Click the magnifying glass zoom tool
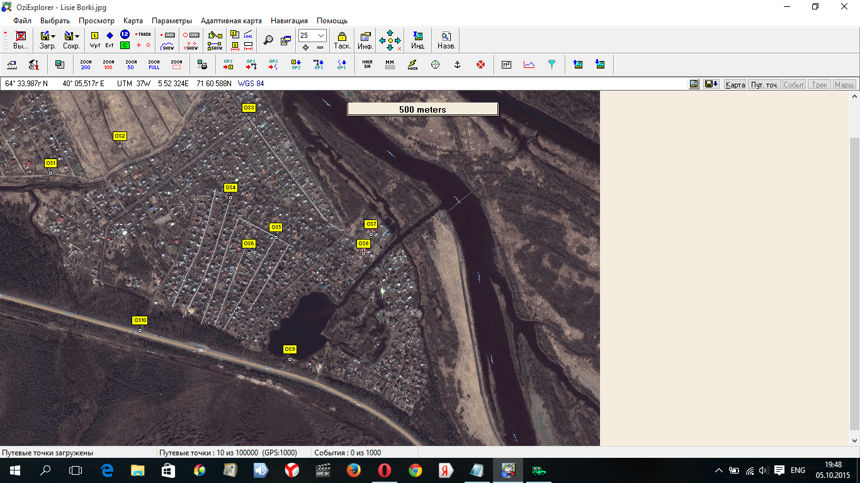 click(268, 40)
